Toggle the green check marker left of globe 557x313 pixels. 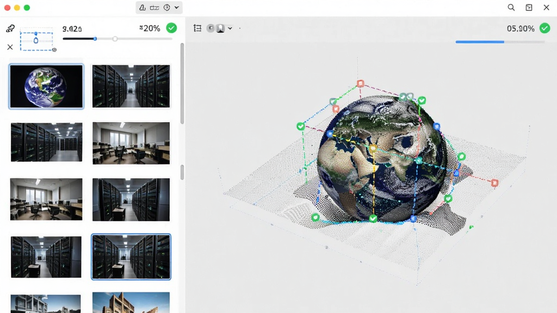point(300,126)
